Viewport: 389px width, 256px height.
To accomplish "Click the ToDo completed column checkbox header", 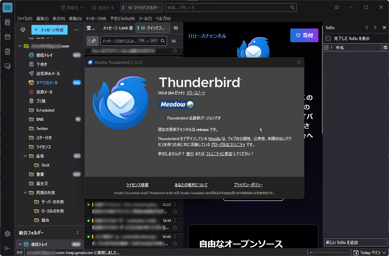I will point(326,47).
